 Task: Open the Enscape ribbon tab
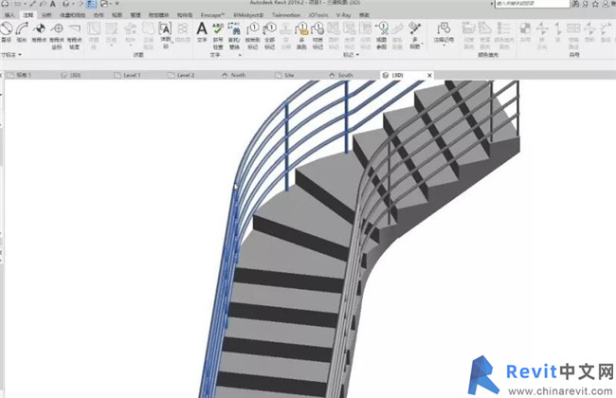pos(212,15)
